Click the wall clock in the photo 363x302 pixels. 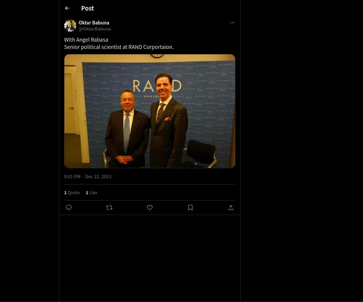point(157,56)
